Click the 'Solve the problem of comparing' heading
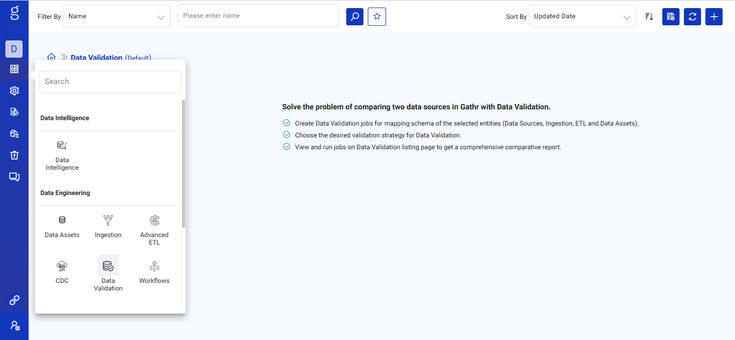 tap(416, 107)
